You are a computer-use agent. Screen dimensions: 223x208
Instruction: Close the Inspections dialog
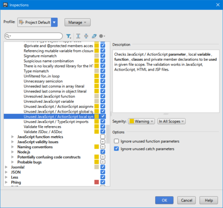tap(218, 5)
